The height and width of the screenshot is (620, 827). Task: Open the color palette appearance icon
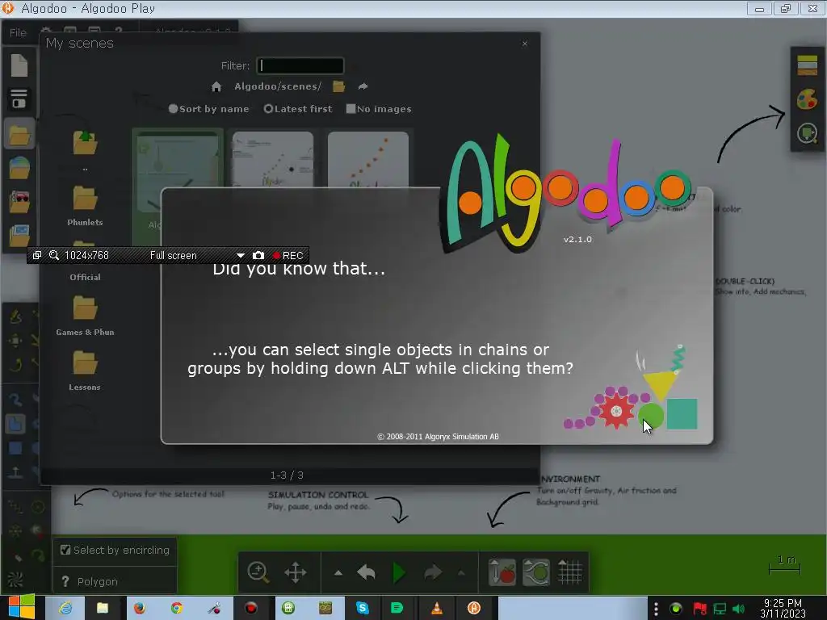807,98
